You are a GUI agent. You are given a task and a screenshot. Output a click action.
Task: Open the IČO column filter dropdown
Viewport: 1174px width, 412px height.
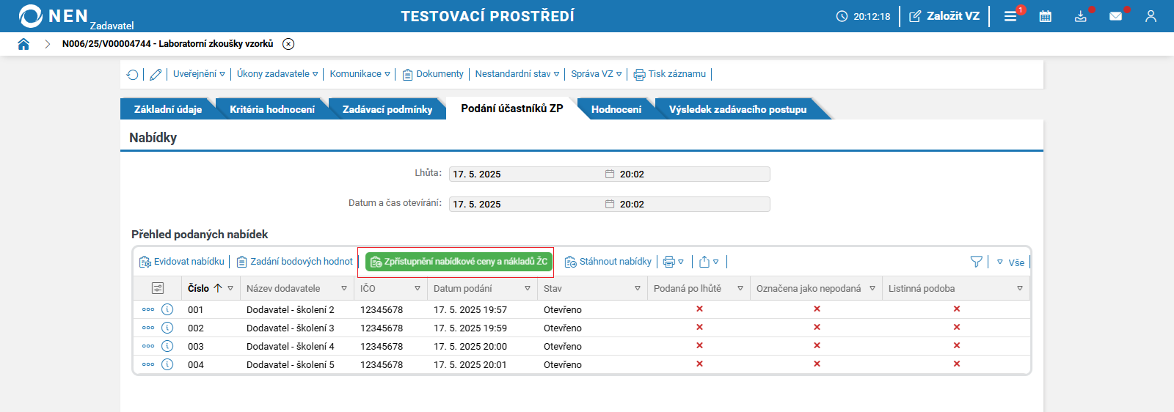[418, 289]
